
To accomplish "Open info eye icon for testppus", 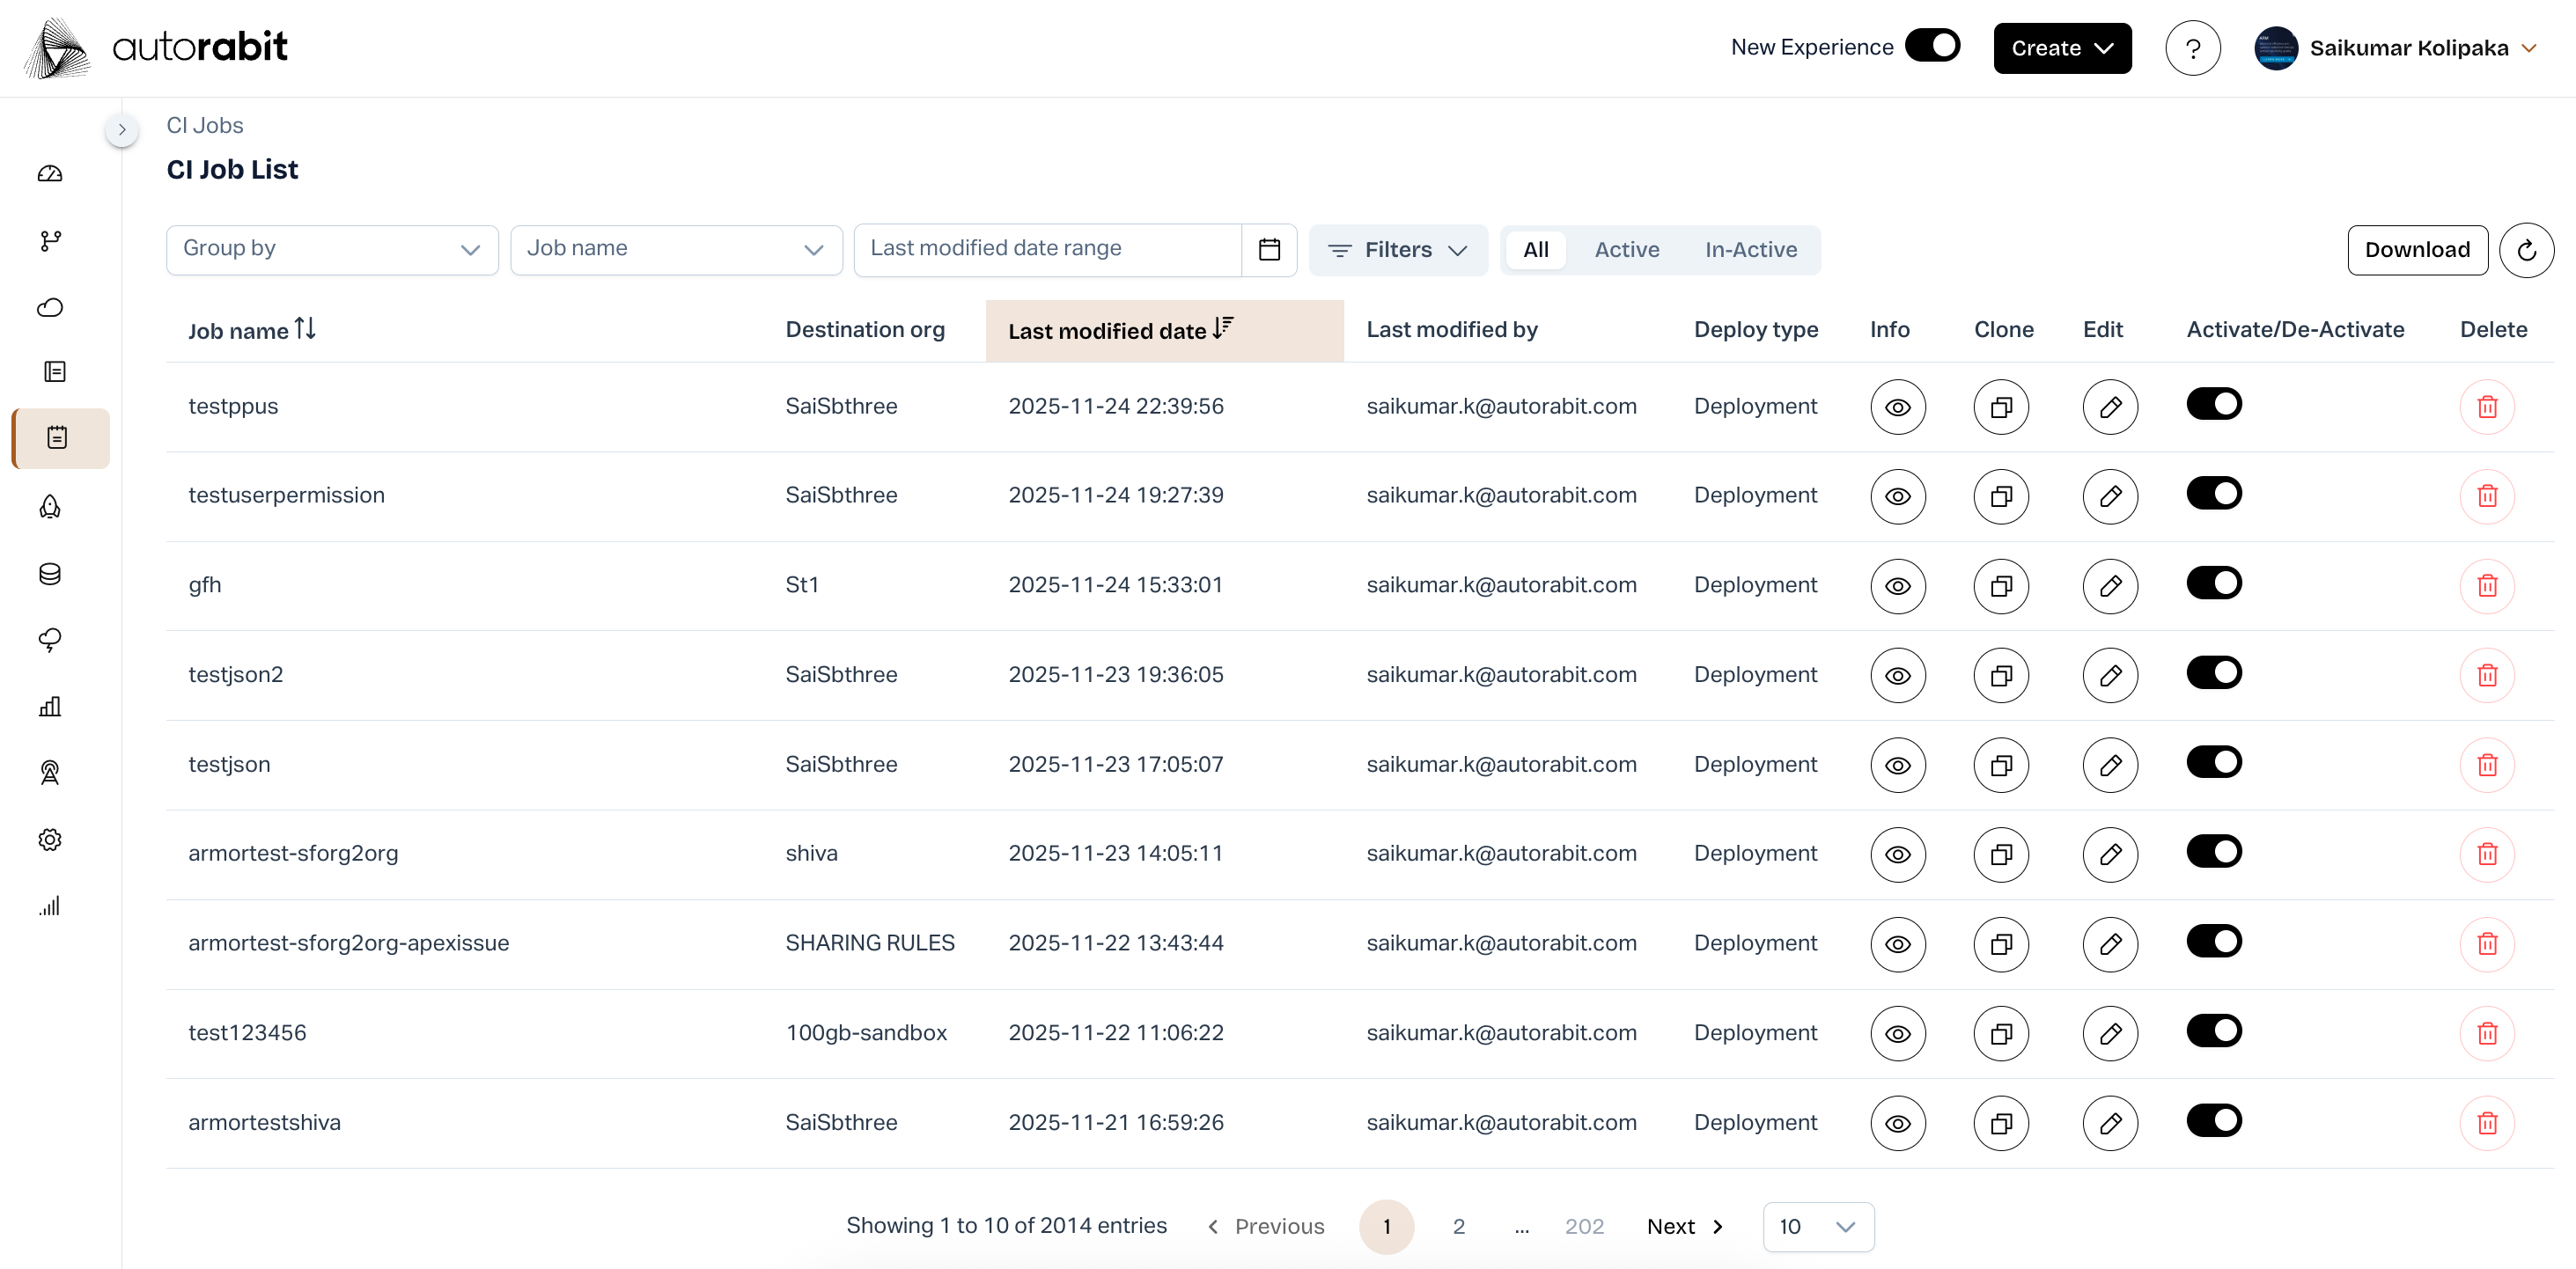I will 1897,407.
